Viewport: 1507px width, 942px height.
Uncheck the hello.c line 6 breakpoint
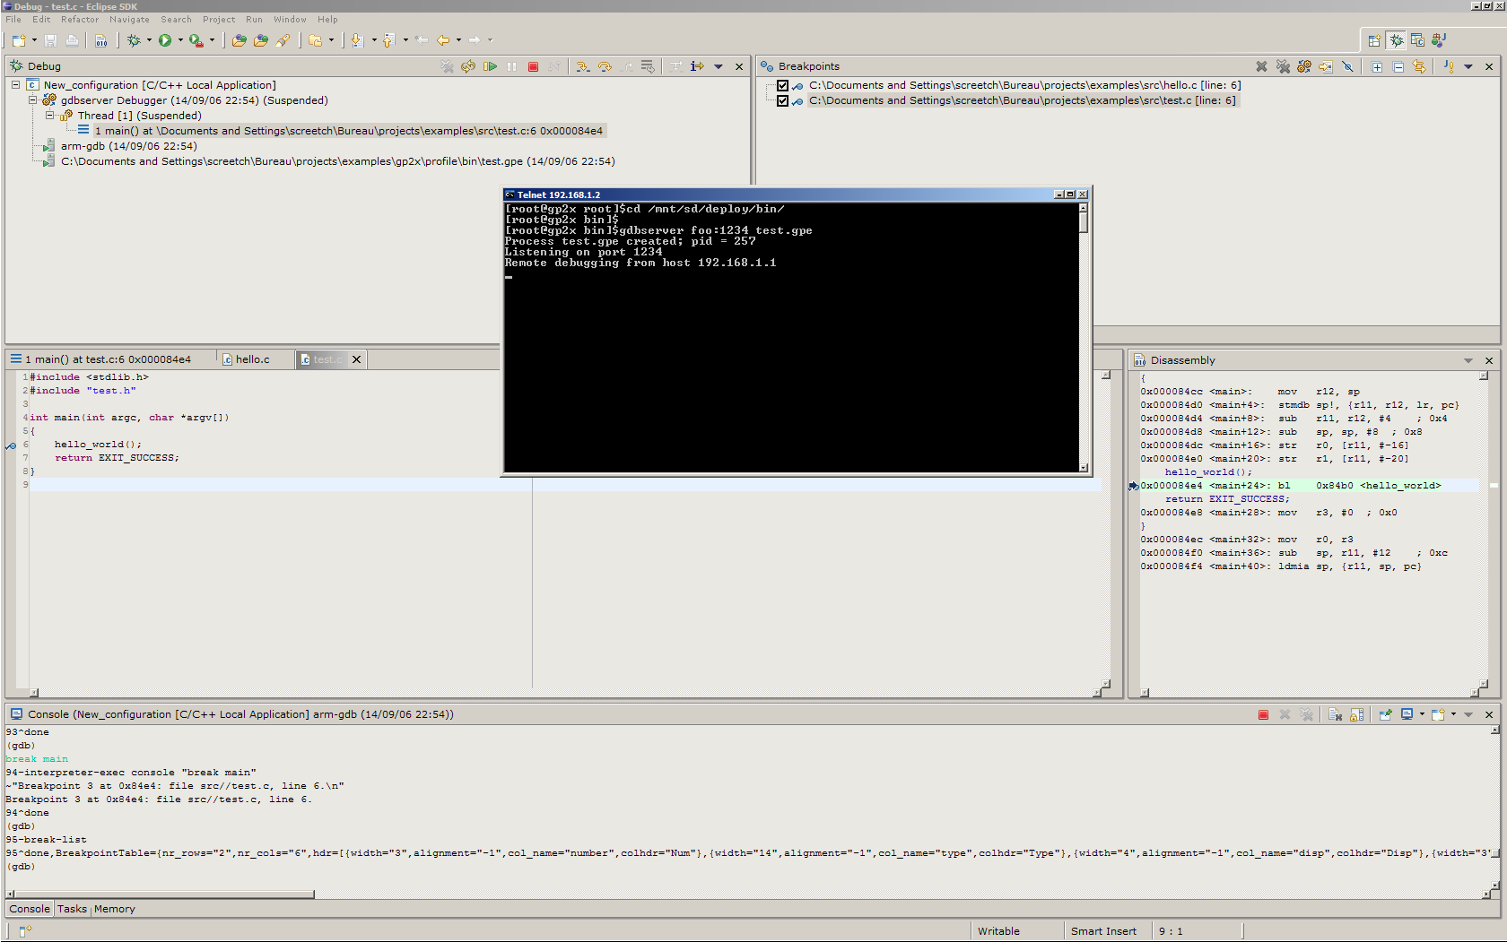[x=782, y=86]
